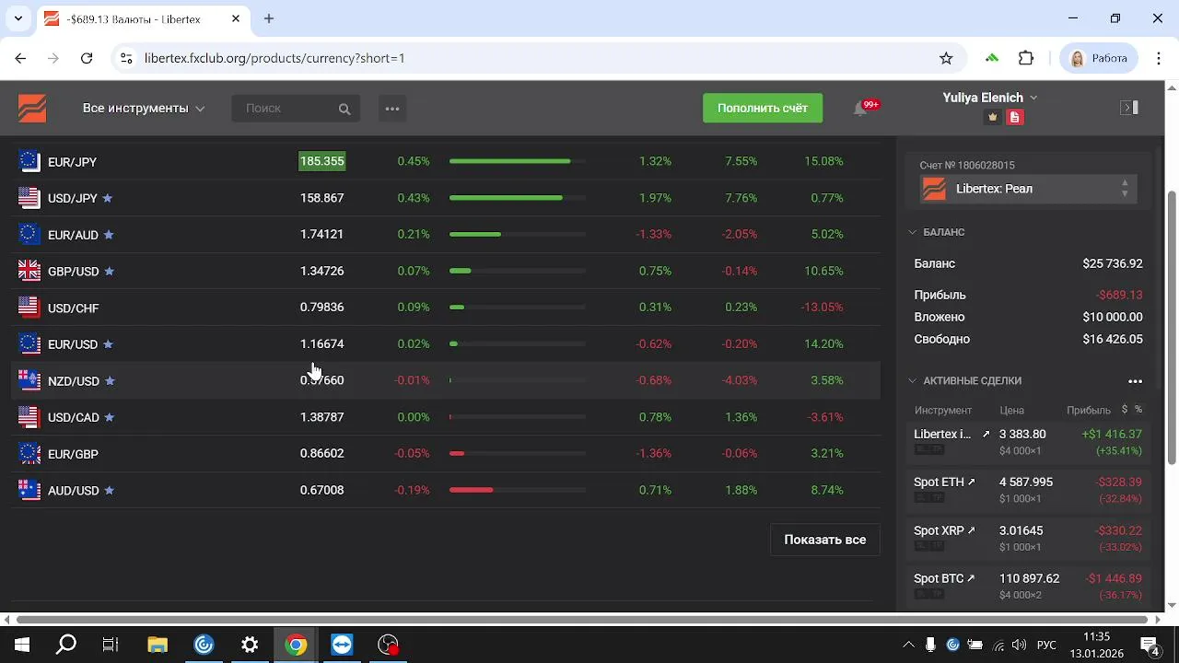Open the EUR/JPY instrument row
This screenshot has width=1179, height=663.
pos(446,161)
